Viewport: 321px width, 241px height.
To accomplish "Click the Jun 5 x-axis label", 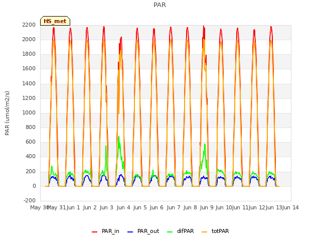I will tap(140, 207).
